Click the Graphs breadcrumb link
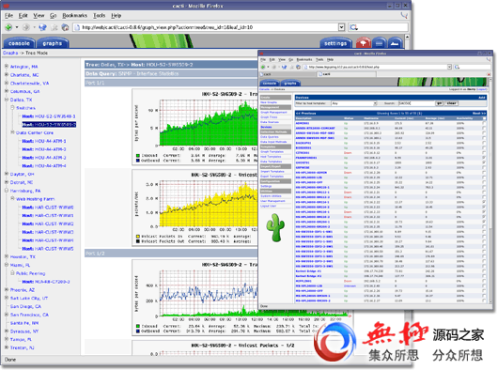 click(x=10, y=53)
